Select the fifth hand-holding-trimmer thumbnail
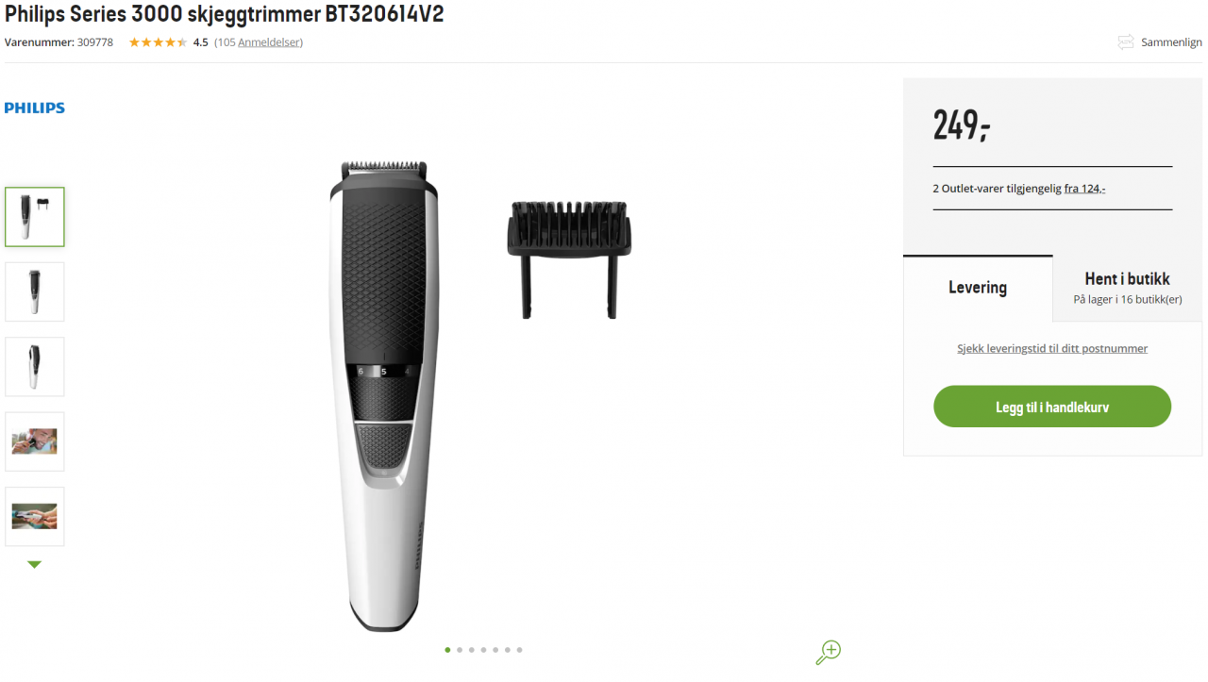 pos(35,516)
